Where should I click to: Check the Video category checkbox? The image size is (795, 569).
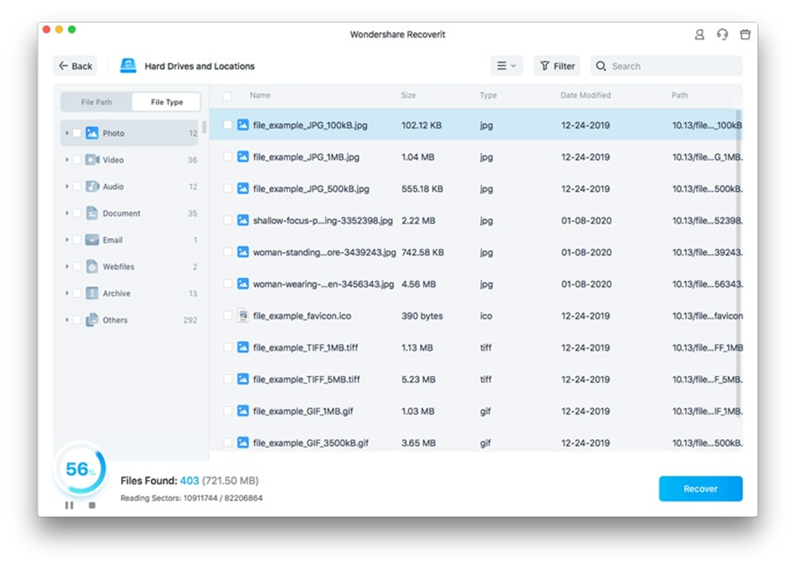[77, 160]
